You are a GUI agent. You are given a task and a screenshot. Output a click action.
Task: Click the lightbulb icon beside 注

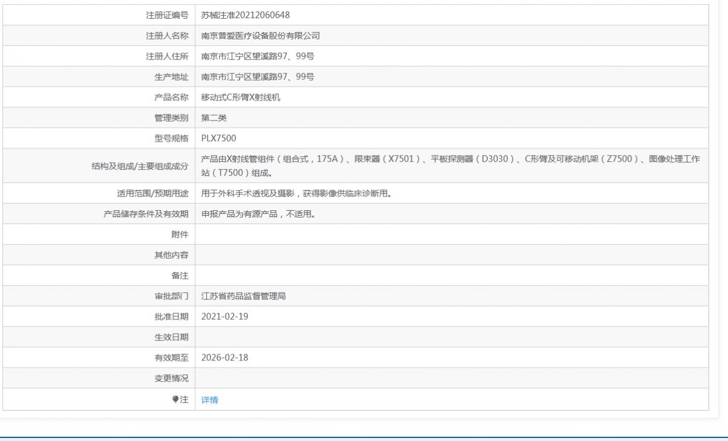[x=176, y=399]
